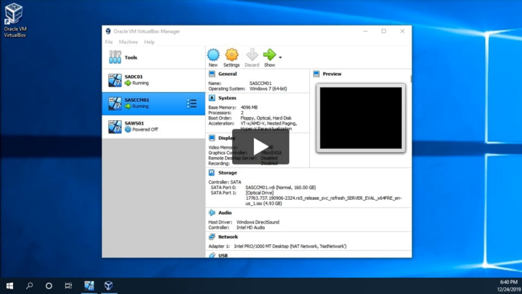Open Oracle VM VirtualBox desktop shortcut
The image size is (522, 294).
click(x=15, y=16)
